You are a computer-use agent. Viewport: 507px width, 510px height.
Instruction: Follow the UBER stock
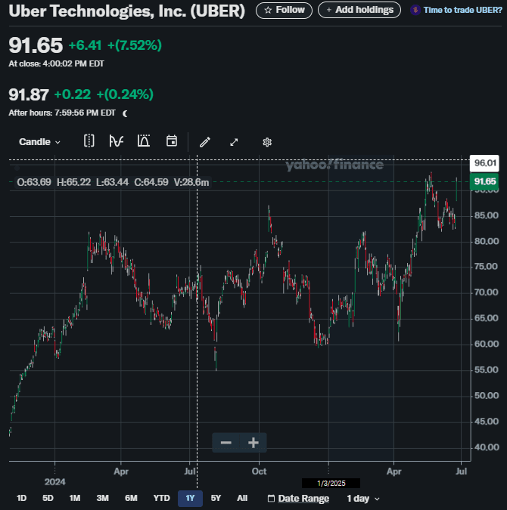pyautogui.click(x=284, y=10)
